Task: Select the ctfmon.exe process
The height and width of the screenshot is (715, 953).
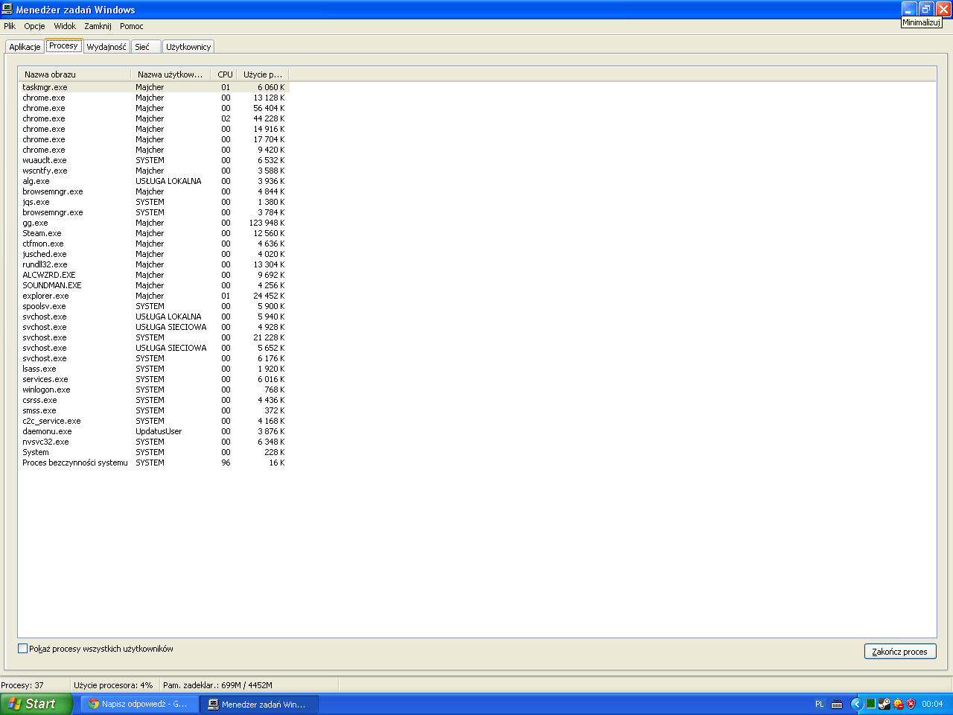Action: pos(153,244)
